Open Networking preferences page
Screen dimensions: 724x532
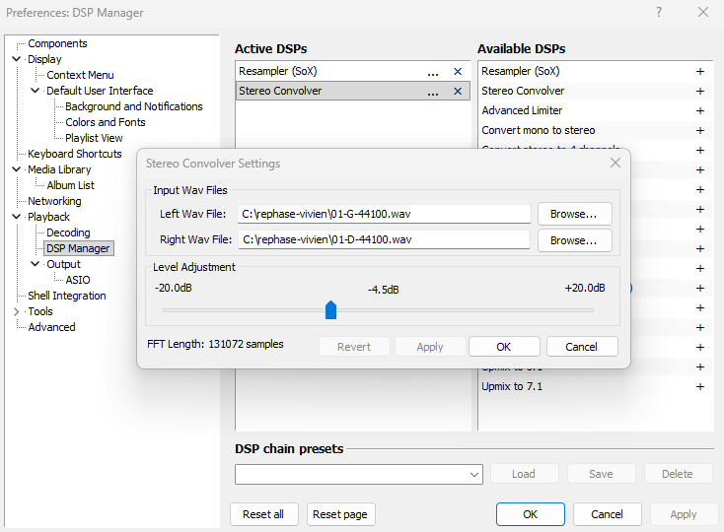point(54,201)
